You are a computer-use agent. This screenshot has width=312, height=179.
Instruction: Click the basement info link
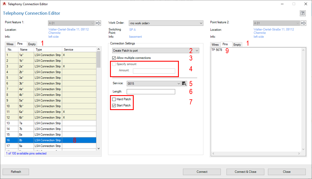tap(135, 37)
